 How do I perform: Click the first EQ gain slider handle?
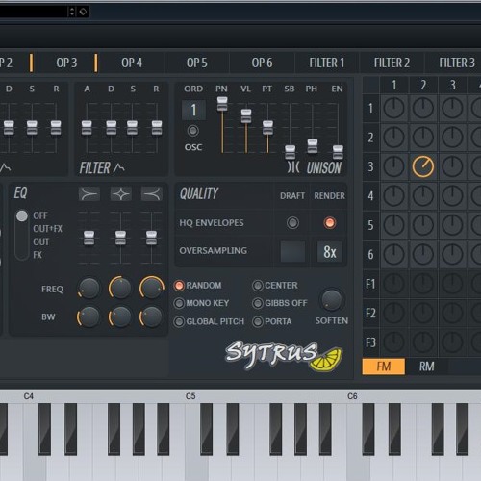pyautogui.click(x=89, y=238)
